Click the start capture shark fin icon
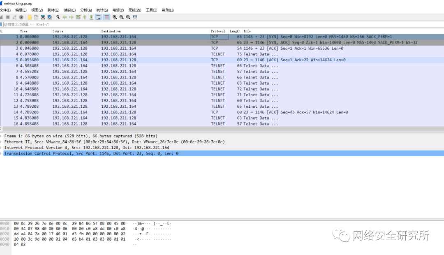The height and width of the screenshot is (255, 444). 1,17
